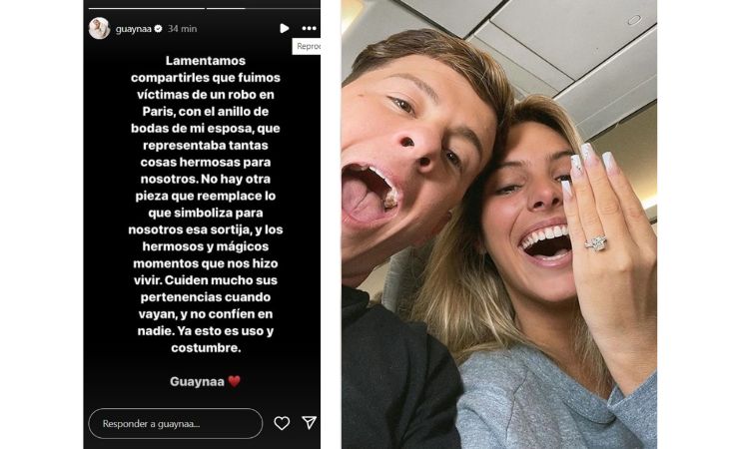Image resolution: width=739 pixels, height=449 pixels.
Task: Click the red heart emoji after Guaynaa
Action: point(235,381)
